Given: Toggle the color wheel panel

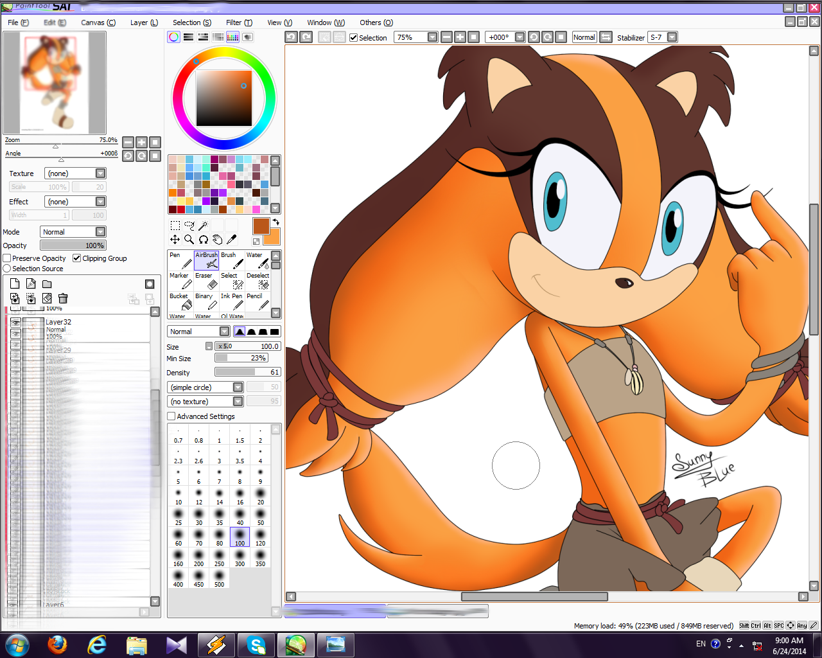Looking at the screenshot, I should click(174, 37).
